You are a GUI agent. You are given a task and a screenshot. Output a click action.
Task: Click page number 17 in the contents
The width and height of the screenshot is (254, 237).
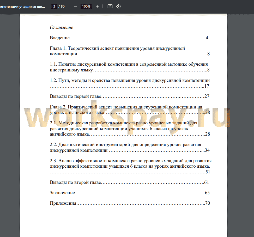point(207,86)
